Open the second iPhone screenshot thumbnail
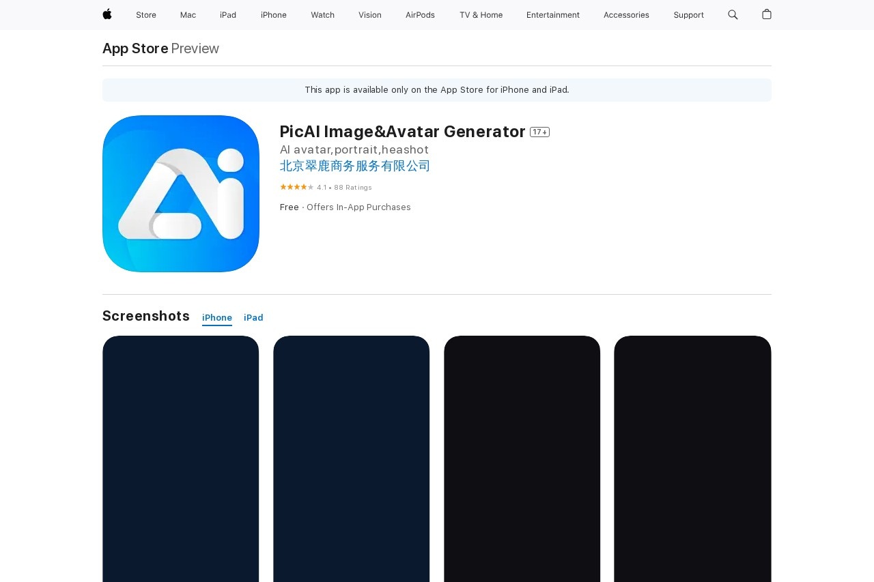874x582 pixels. coord(352,459)
